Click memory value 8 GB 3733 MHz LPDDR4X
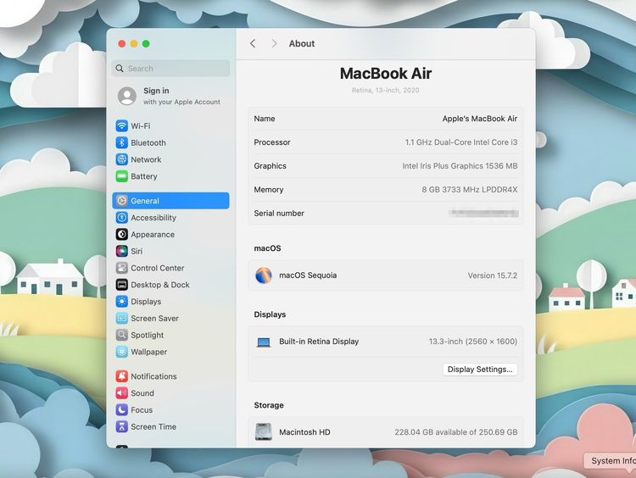Viewport: 636px width, 478px height. tap(469, 189)
